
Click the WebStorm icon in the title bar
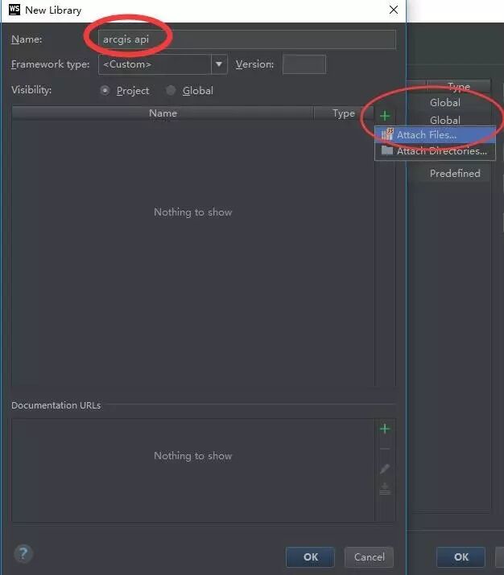pos(14,10)
